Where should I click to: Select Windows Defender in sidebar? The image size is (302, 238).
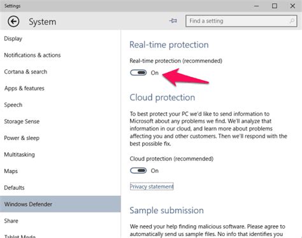(61, 204)
